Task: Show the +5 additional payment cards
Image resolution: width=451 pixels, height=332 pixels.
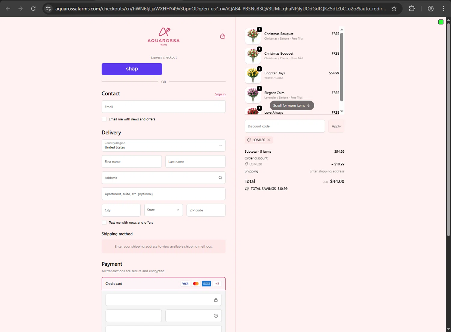Action: [x=217, y=284]
